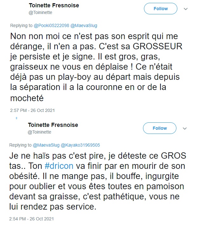
Task: Click "Replying to" label above the 2:57 PM tweet
Action: [x=21, y=25]
